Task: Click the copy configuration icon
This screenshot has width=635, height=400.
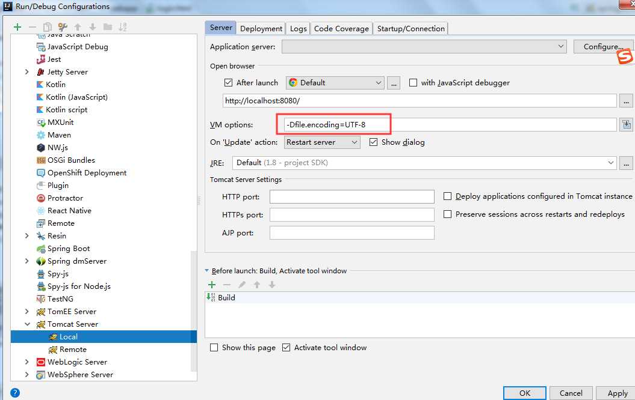Action: (x=48, y=27)
